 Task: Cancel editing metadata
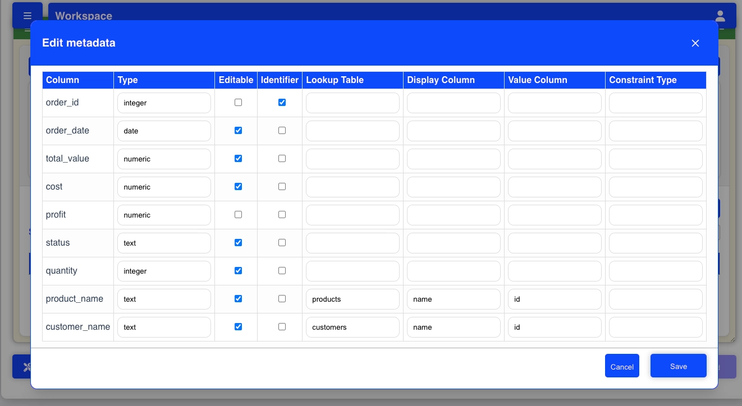tap(622, 367)
